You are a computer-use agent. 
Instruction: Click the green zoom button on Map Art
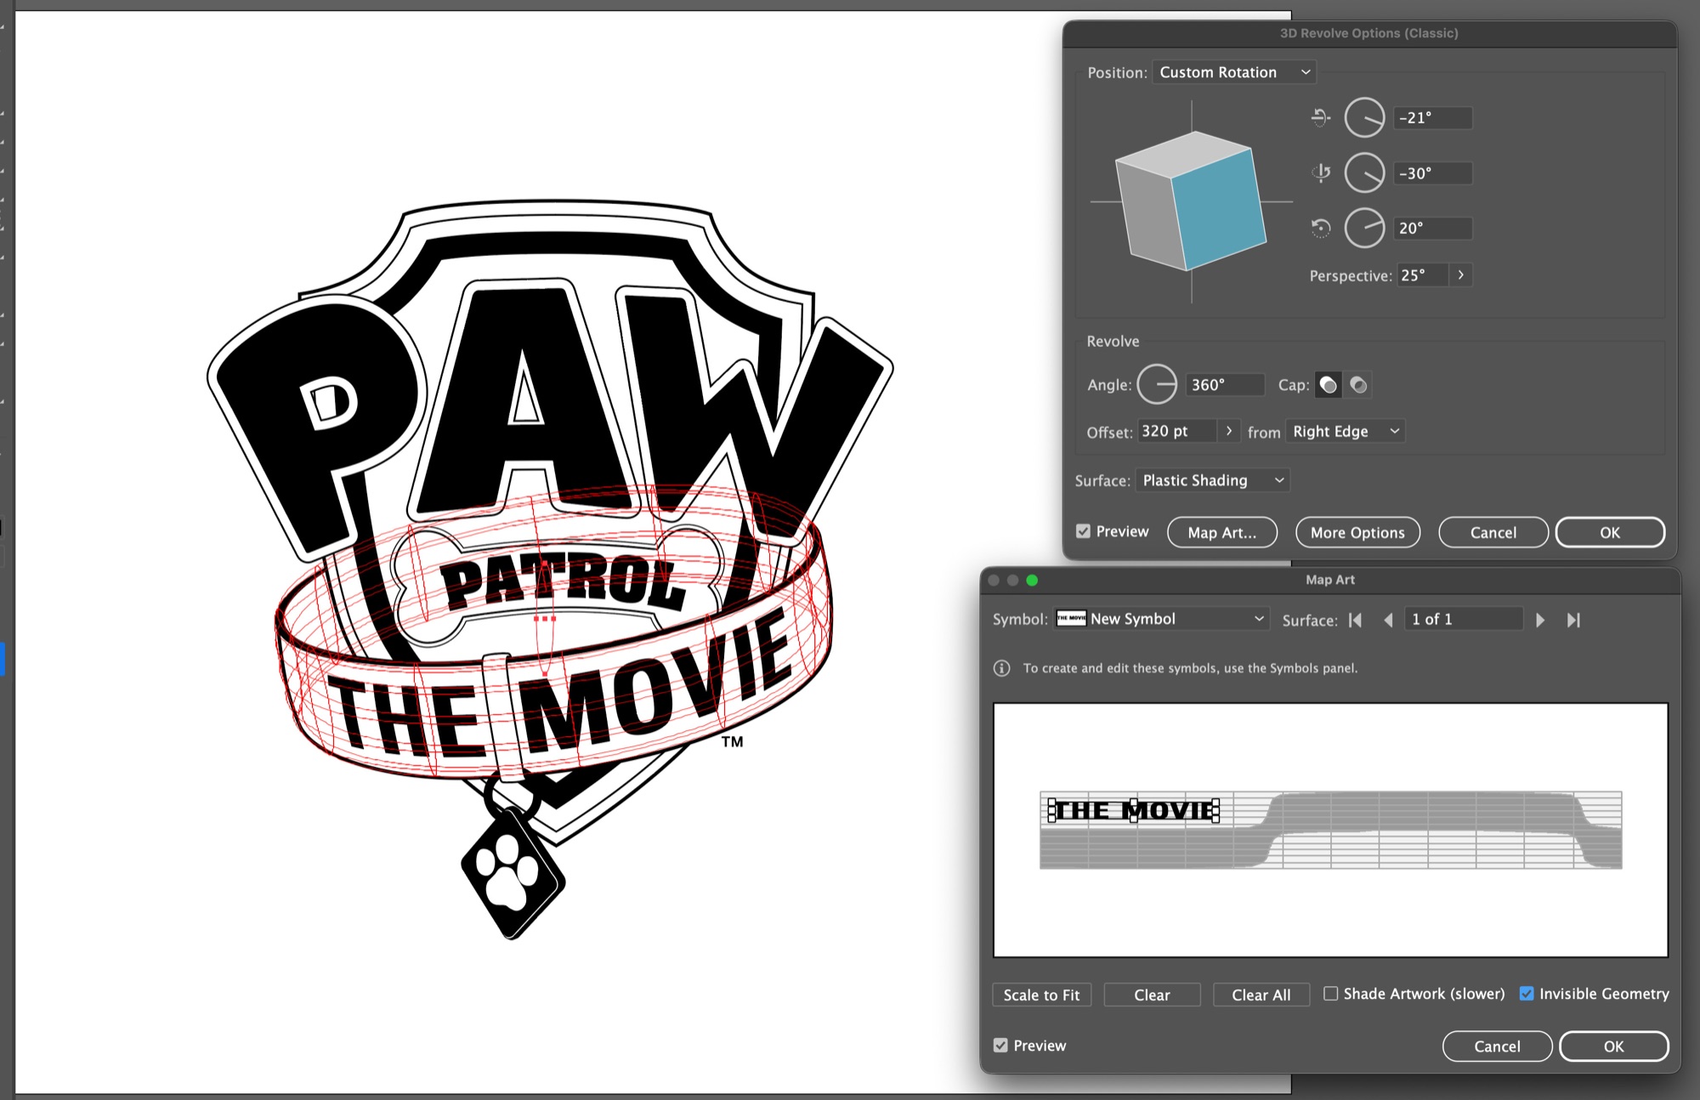1032,580
